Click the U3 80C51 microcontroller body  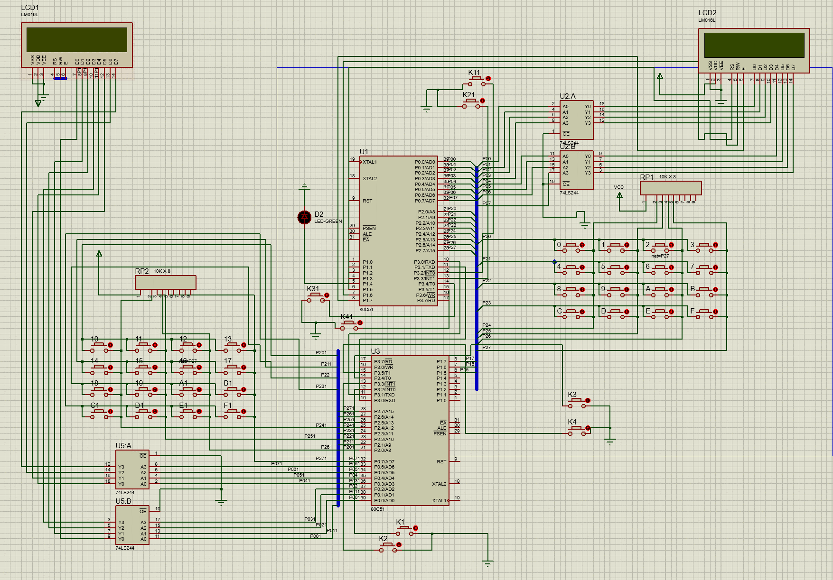410,431
